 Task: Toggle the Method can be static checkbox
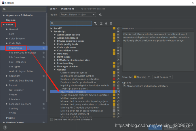click(118, 98)
